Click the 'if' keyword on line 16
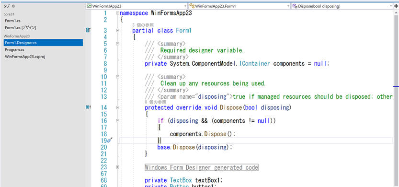 (160, 121)
